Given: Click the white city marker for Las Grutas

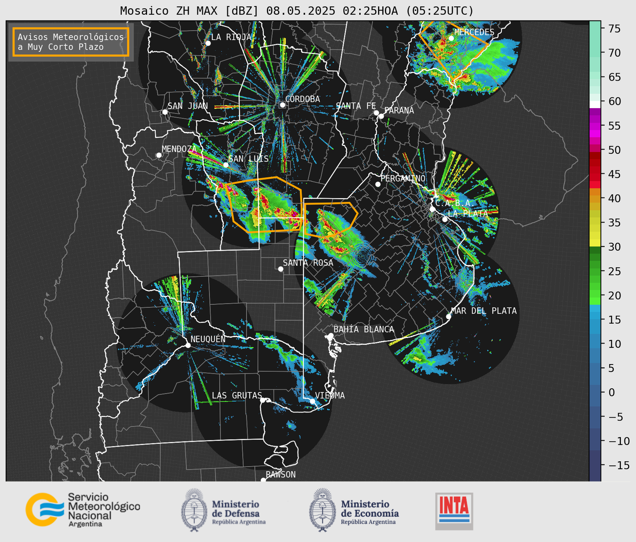Looking at the screenshot, I should [x=263, y=400].
